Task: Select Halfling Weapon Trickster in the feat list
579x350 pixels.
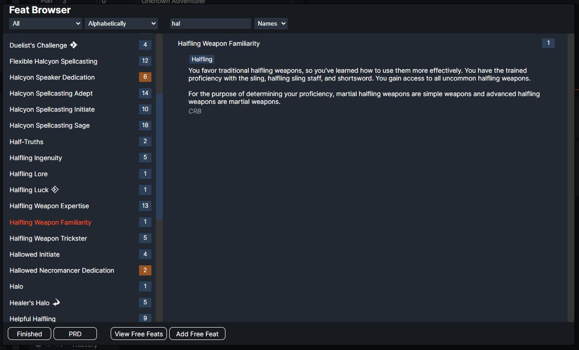Action: [48, 238]
